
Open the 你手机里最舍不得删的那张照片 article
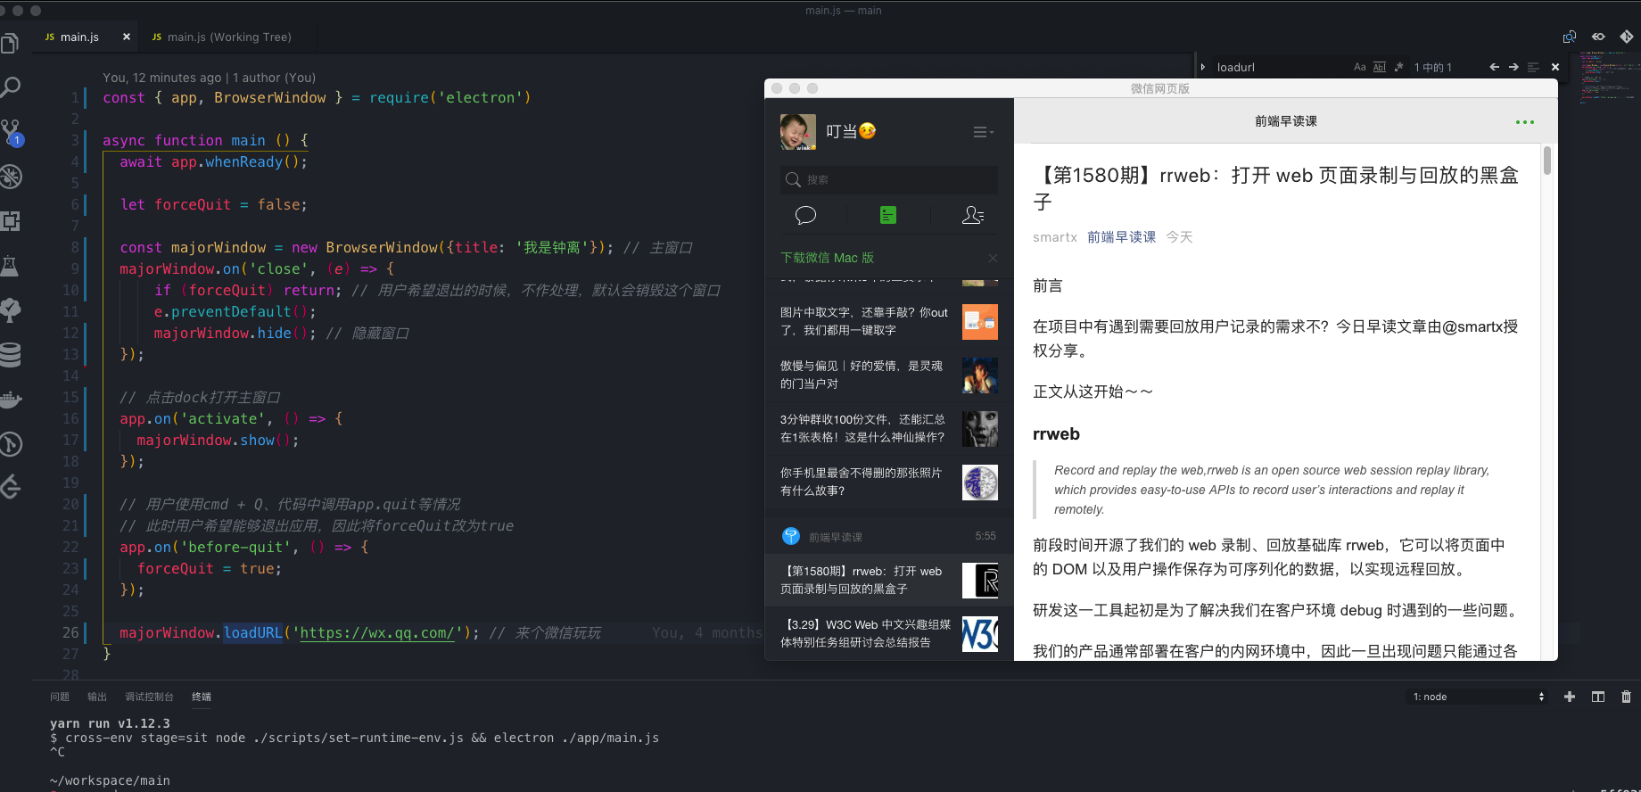(x=889, y=482)
